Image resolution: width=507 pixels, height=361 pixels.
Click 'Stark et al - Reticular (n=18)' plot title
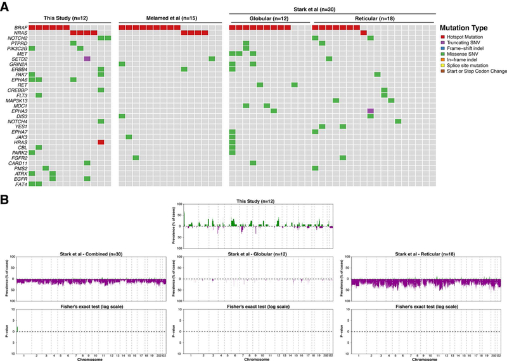(x=425, y=254)
